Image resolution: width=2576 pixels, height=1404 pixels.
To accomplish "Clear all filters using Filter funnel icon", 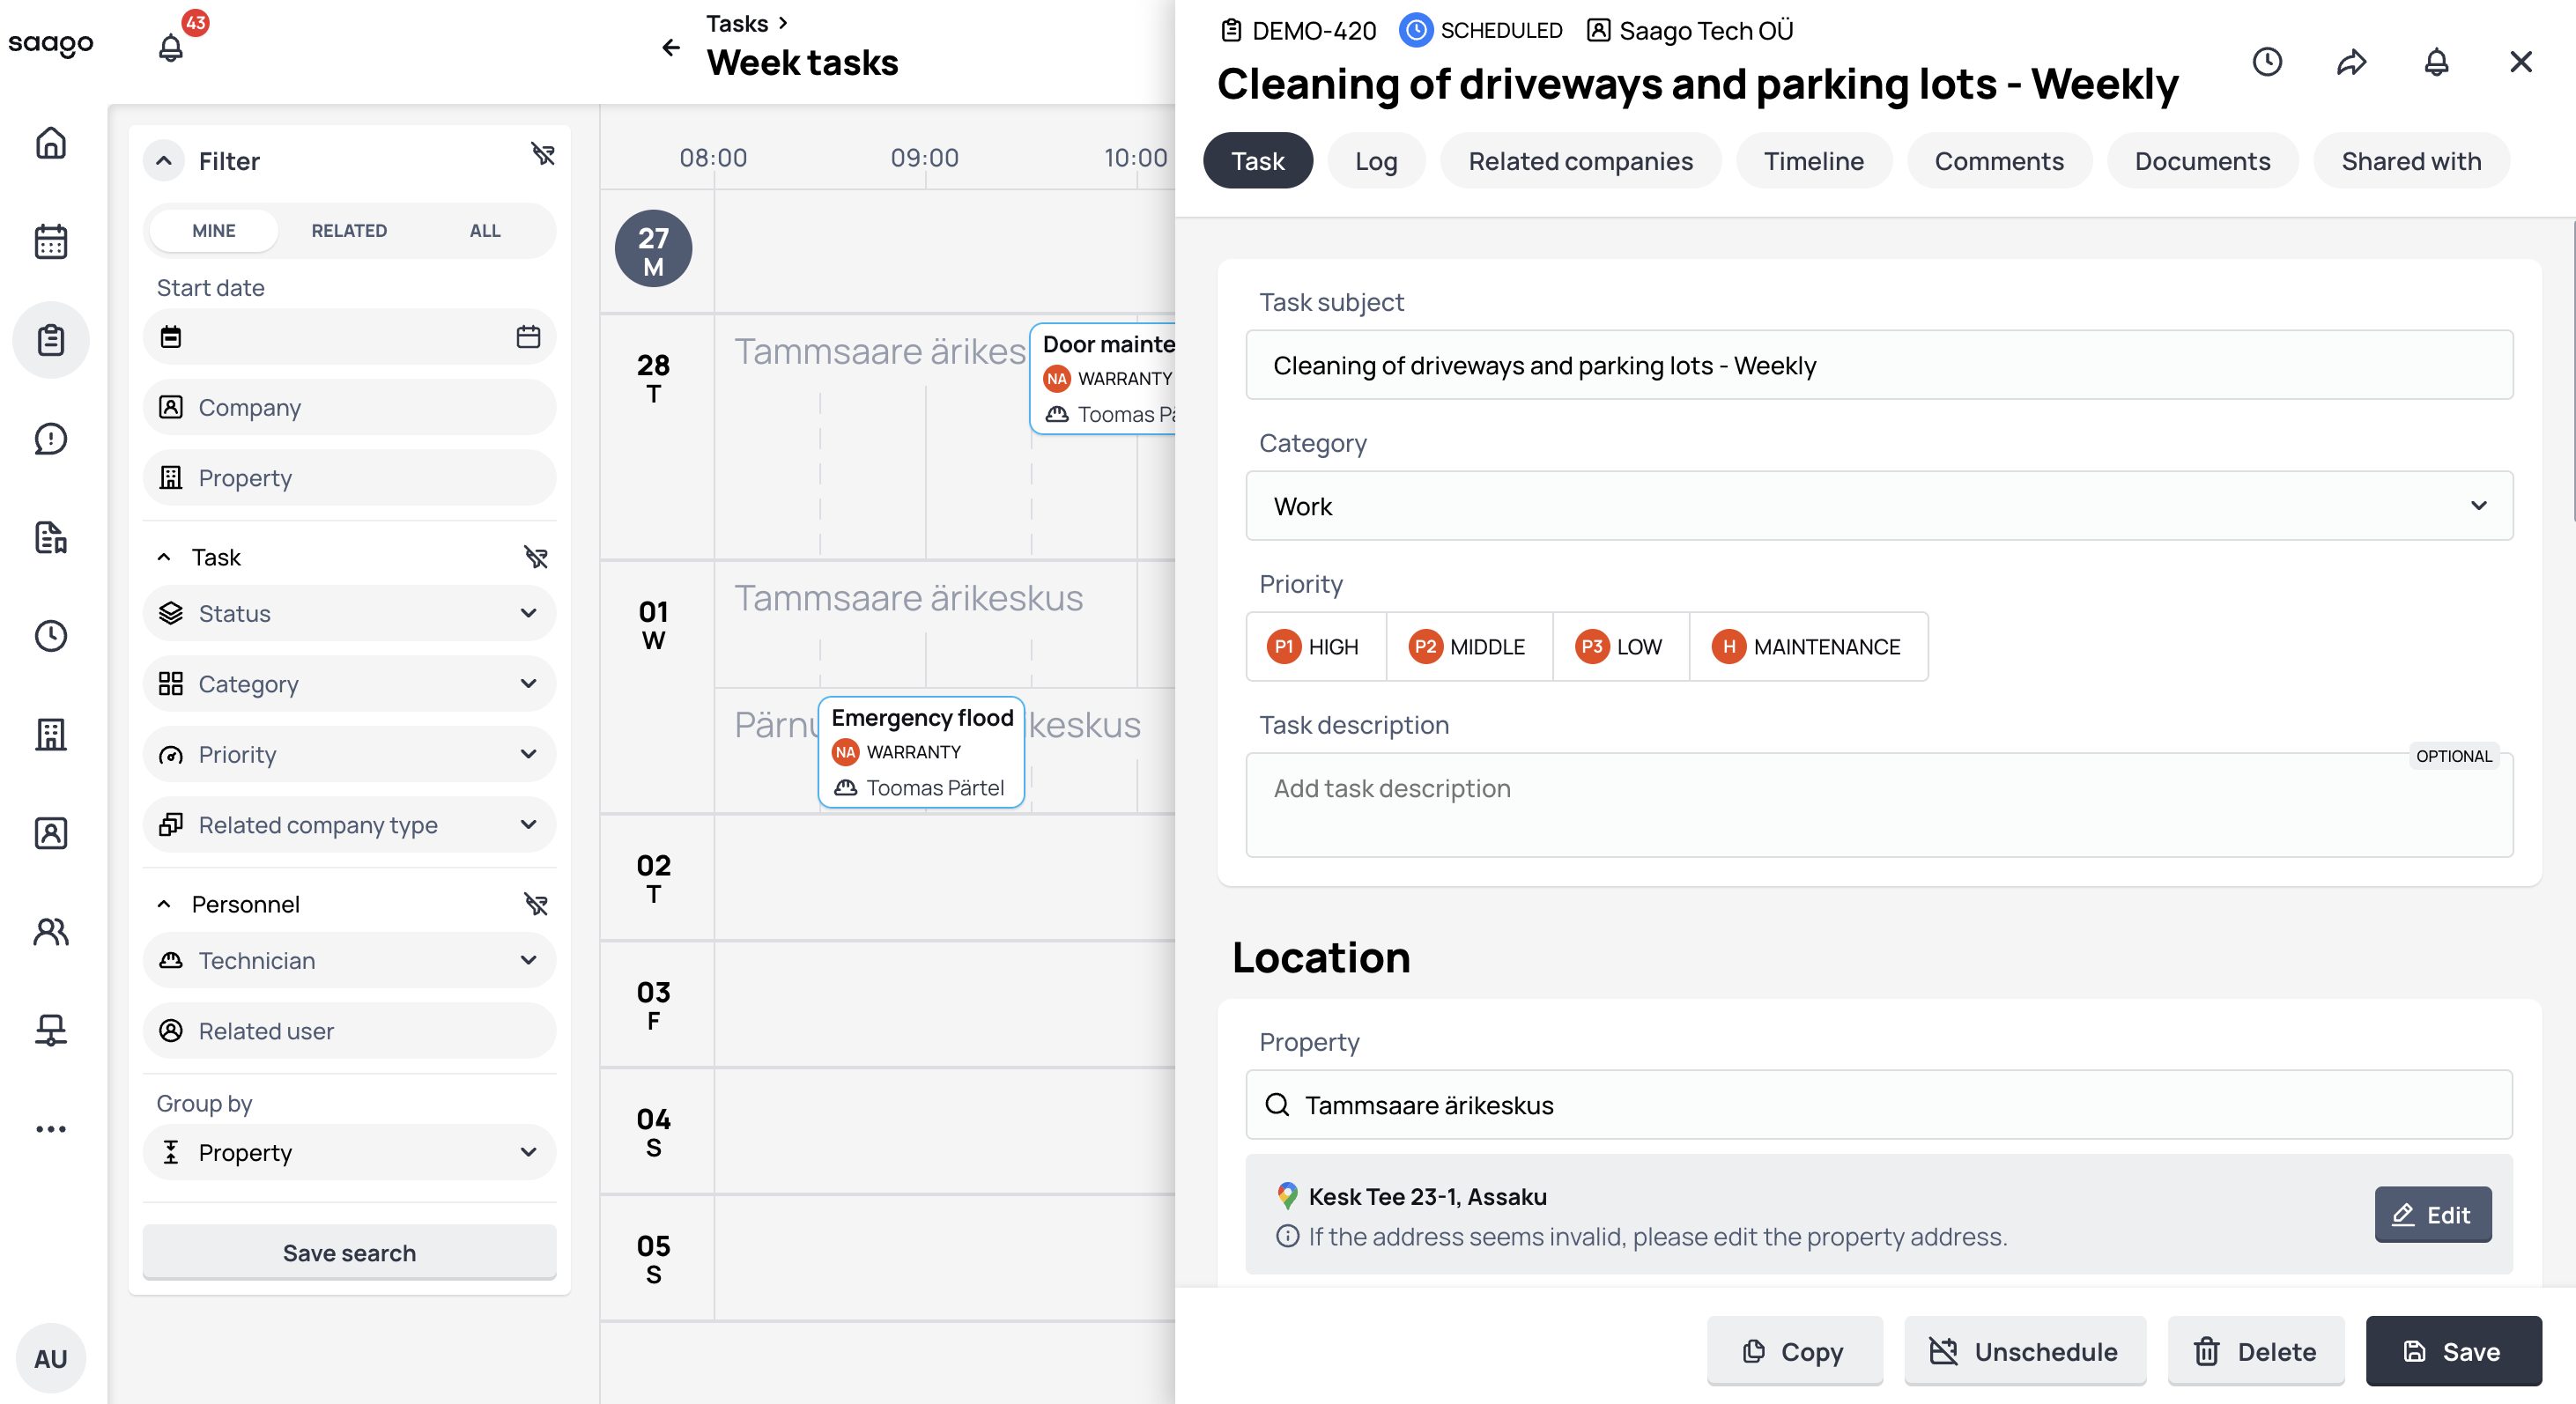I will [542, 154].
